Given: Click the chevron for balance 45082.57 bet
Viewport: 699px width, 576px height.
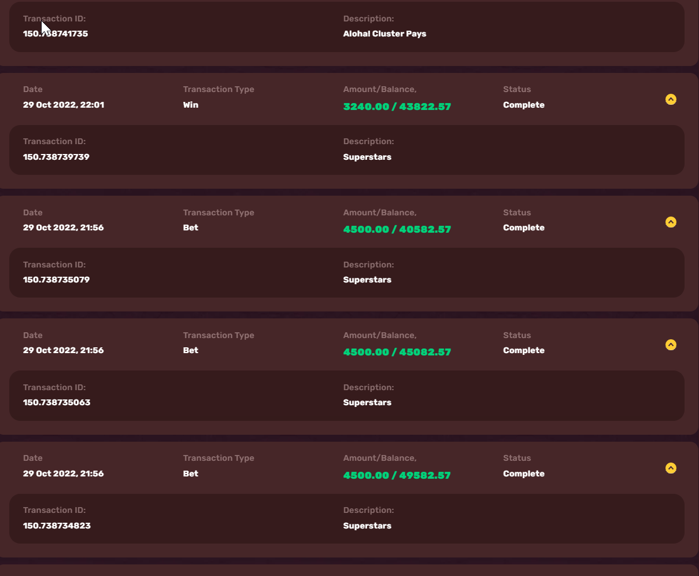Looking at the screenshot, I should (670, 345).
